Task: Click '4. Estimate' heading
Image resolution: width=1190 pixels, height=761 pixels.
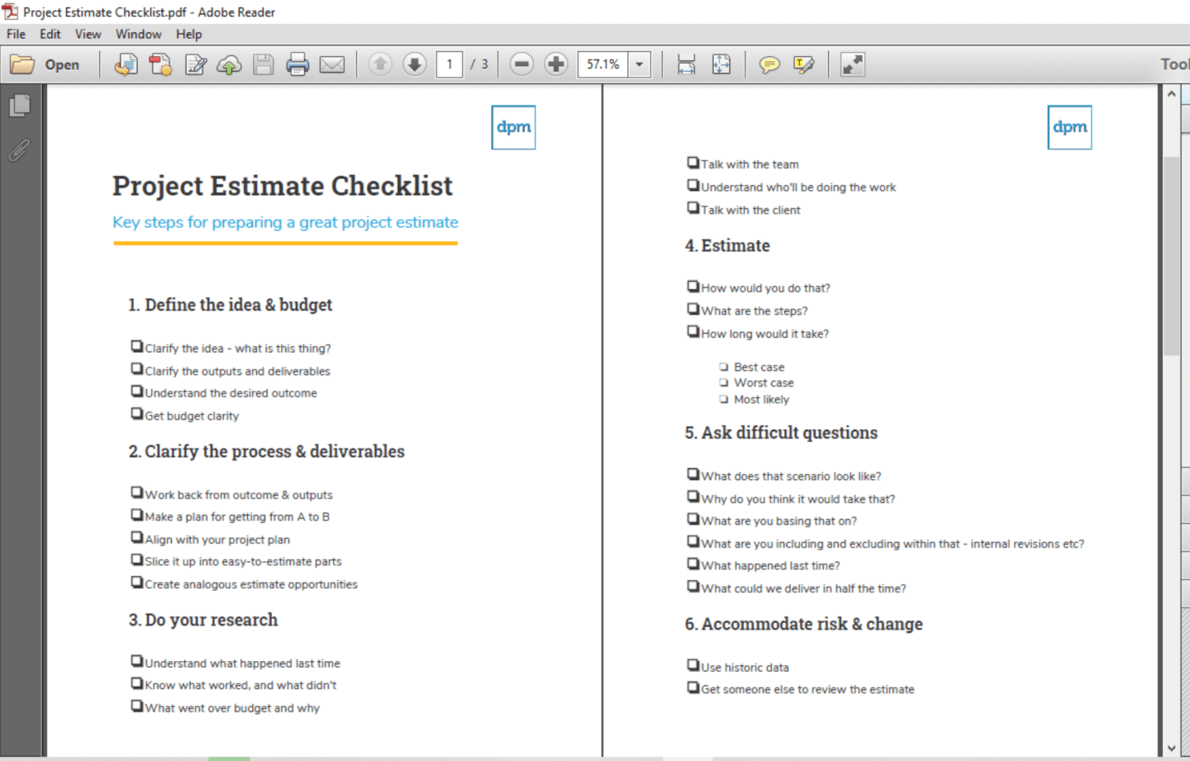Action: tap(727, 245)
